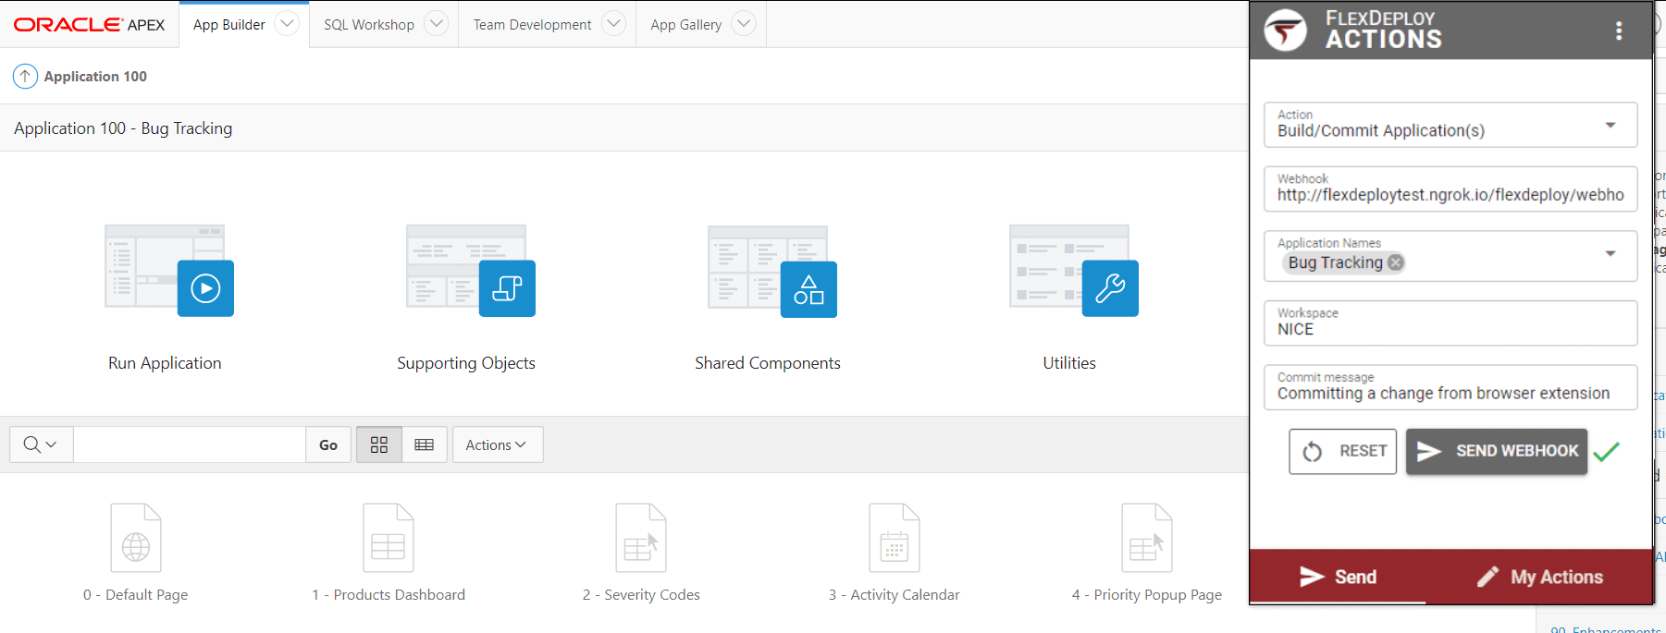This screenshot has width=1666, height=633.
Task: Remove the Bug Tracking chip
Action: click(x=1396, y=262)
